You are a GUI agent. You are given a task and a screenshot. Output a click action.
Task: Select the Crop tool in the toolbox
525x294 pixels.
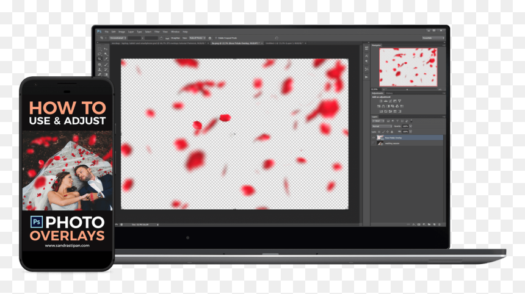[99, 59]
